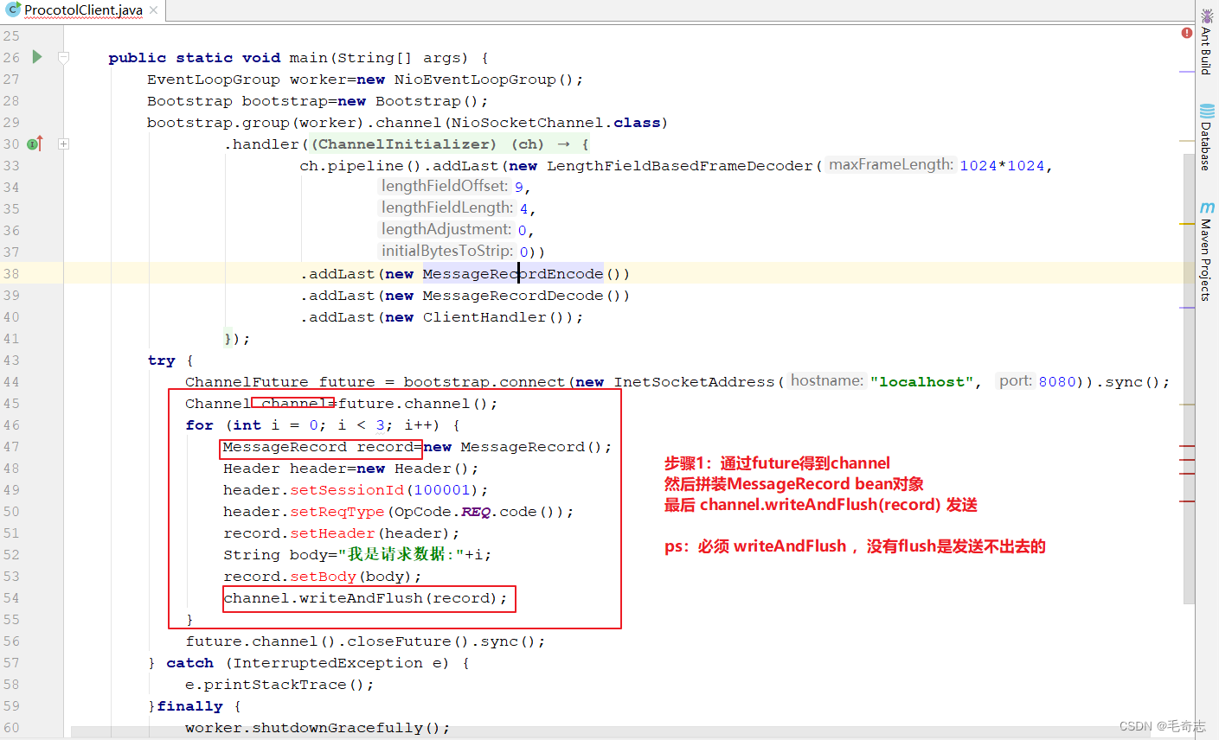The height and width of the screenshot is (740, 1219).
Task: Click on ClientHandler in line 40
Action: (x=484, y=317)
